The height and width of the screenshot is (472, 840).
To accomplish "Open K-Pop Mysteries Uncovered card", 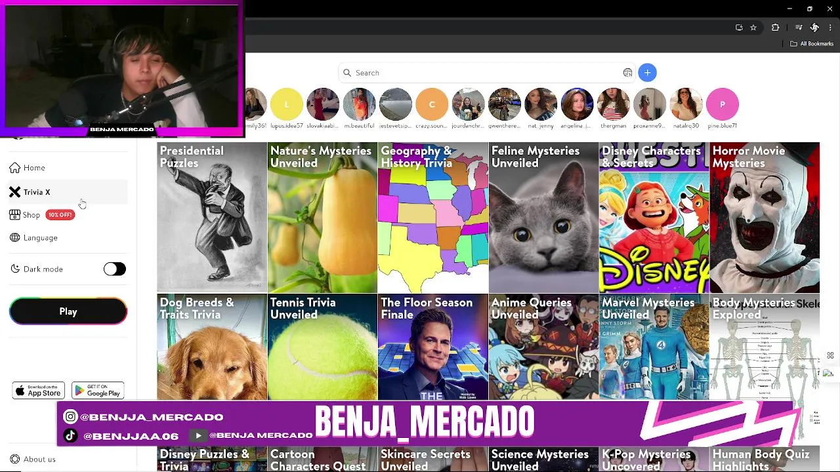I will click(x=654, y=460).
